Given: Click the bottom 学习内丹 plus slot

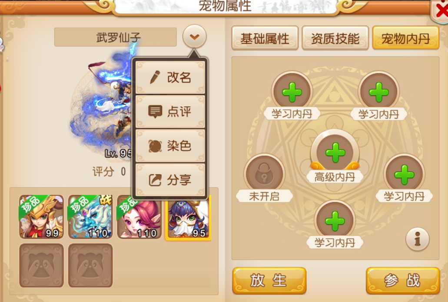Looking at the screenshot, I should coord(335,220).
